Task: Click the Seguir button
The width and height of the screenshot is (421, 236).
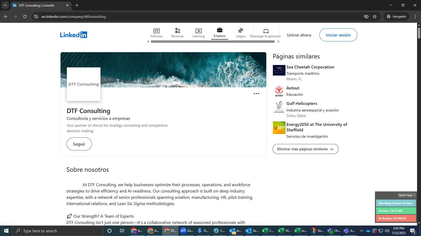Action: 79,144
